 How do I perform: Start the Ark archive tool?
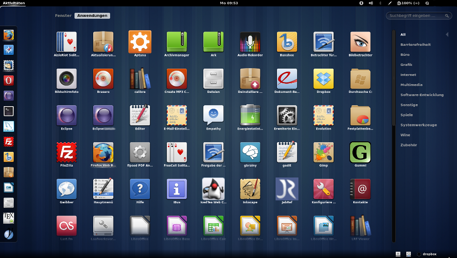213,44
